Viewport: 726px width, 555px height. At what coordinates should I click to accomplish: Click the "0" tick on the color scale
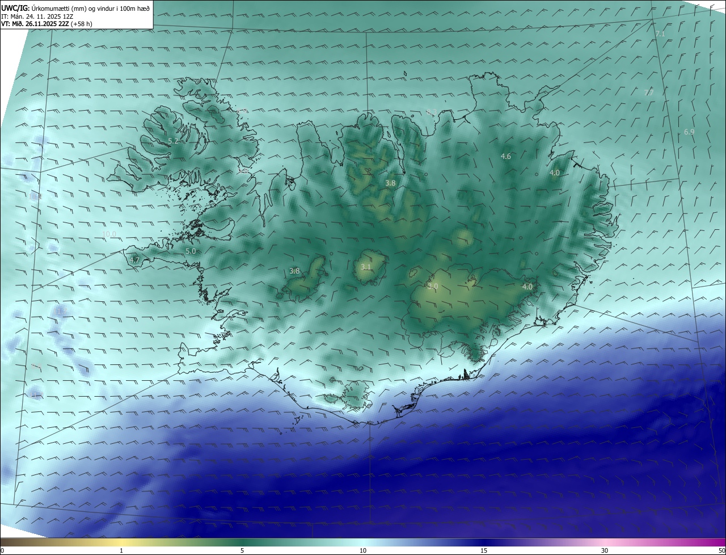(x=2, y=550)
